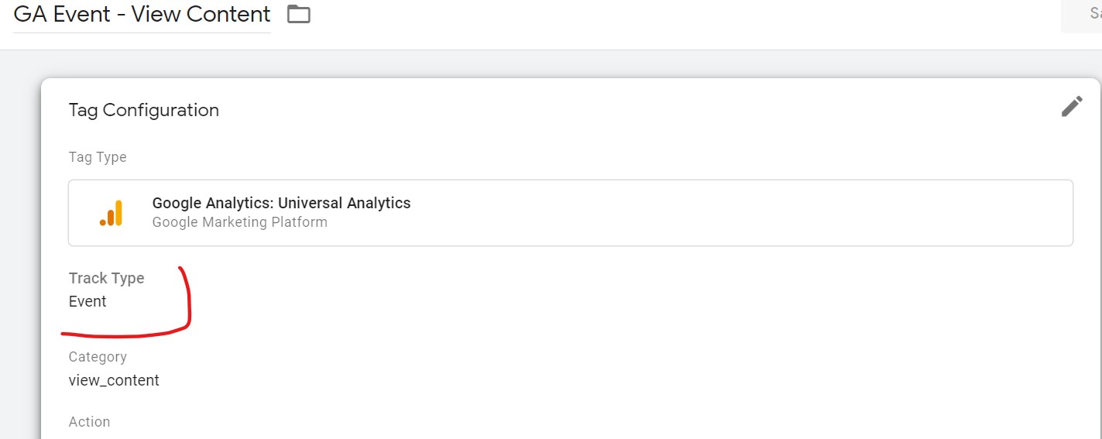Click 'Google Analytics: Universal Analytics' title text
This screenshot has width=1102, height=439.
coord(281,203)
